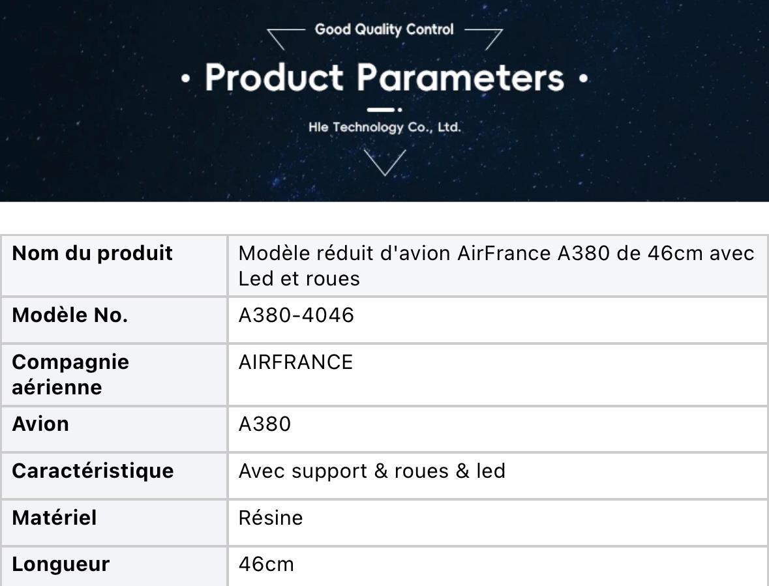Click the Résine material value

[x=271, y=518]
